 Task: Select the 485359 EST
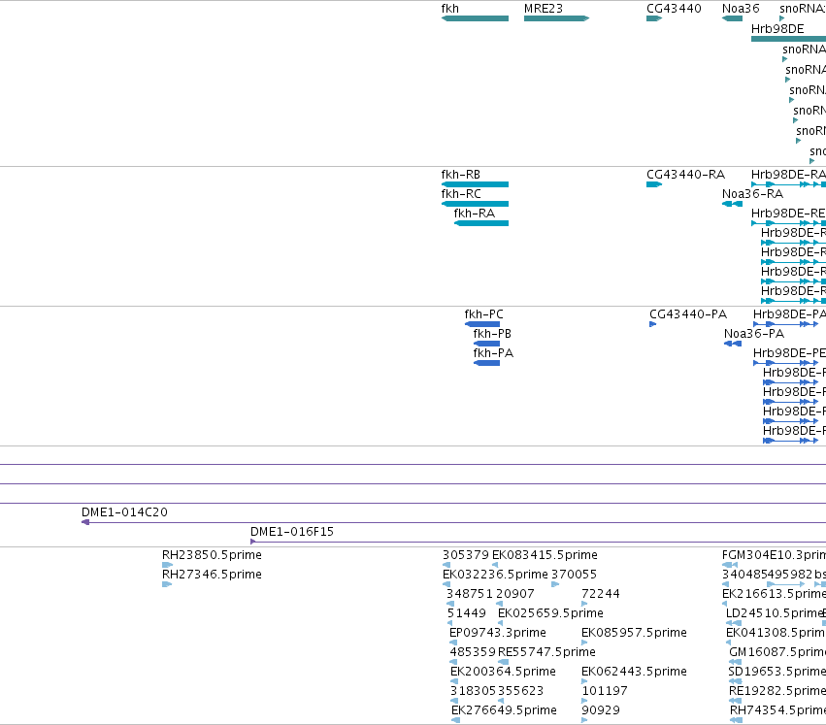coord(453,662)
